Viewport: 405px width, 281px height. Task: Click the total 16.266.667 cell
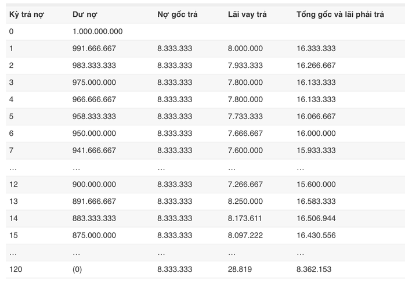316,66
